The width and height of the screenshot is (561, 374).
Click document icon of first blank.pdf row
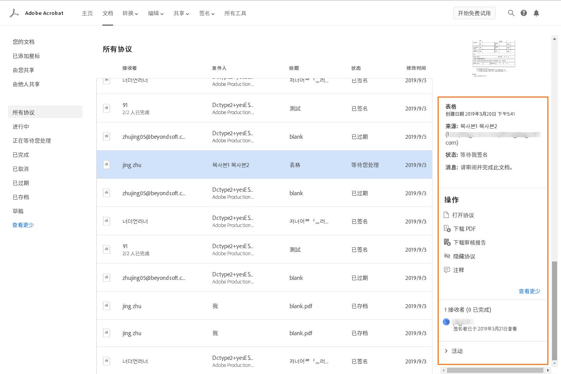[107, 306]
